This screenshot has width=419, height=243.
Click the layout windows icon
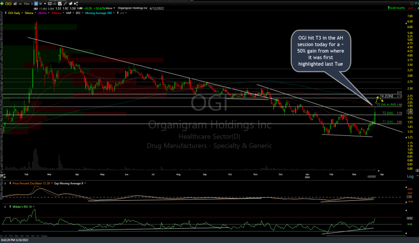point(71,4)
